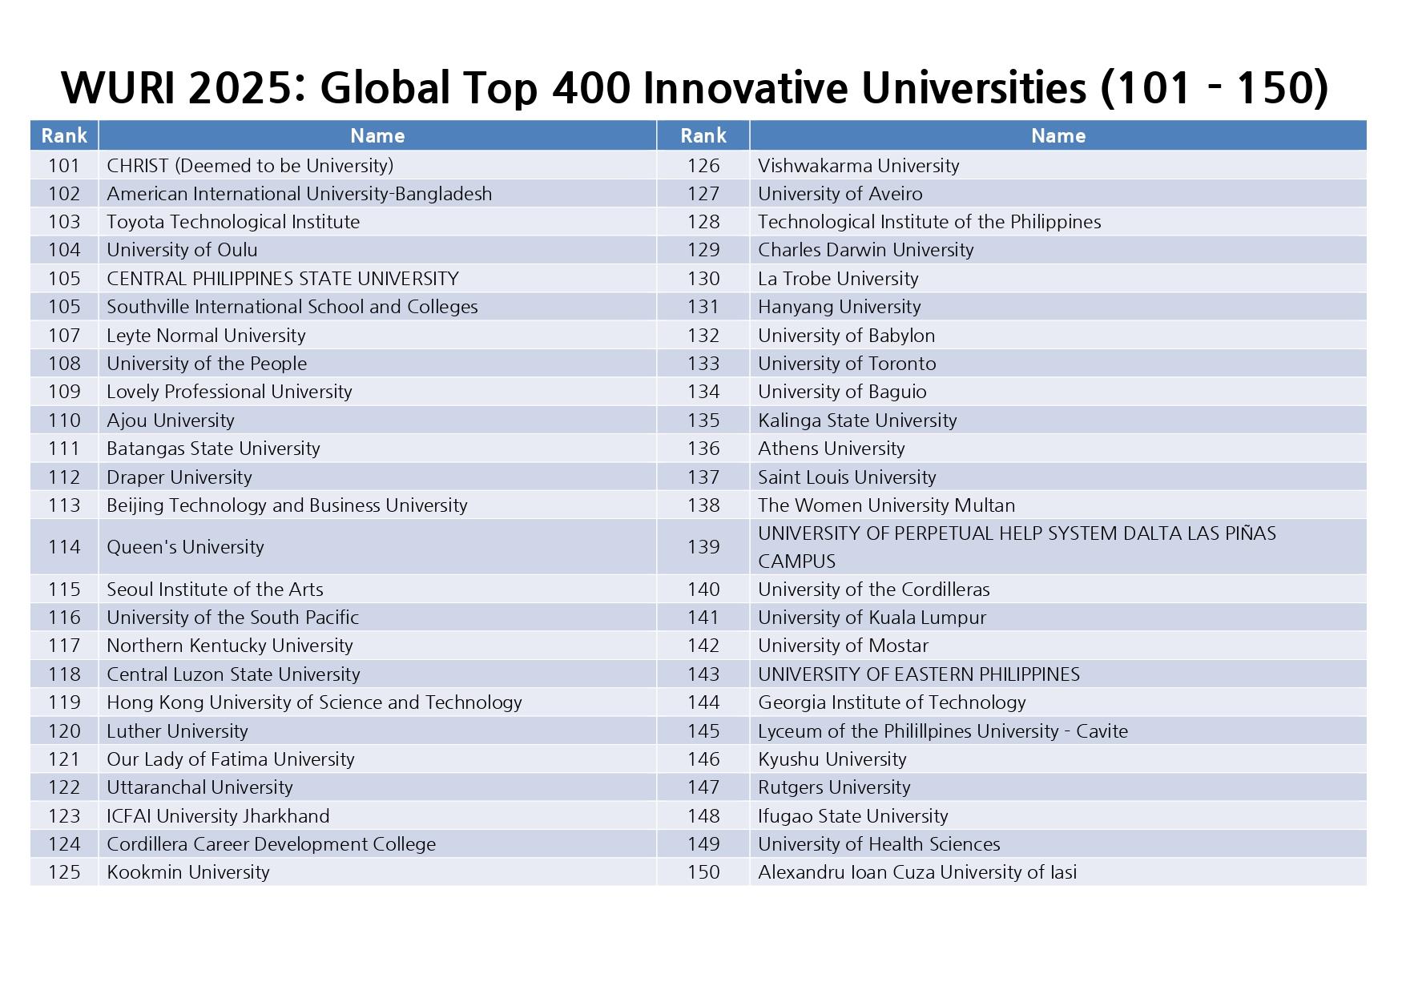This screenshot has width=1406, height=994.
Task: Click University of the South Pacific
Action: 232,618
